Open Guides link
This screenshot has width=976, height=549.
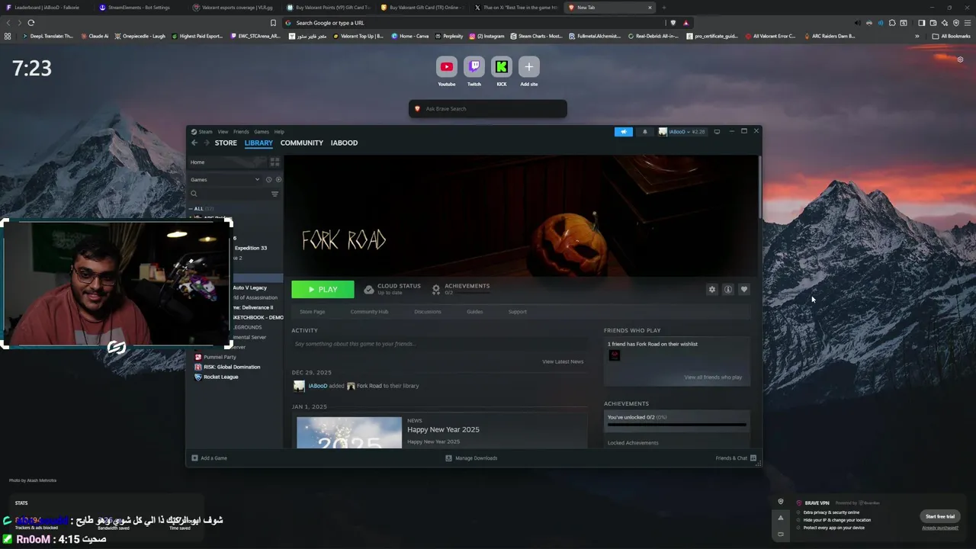pyautogui.click(x=474, y=312)
